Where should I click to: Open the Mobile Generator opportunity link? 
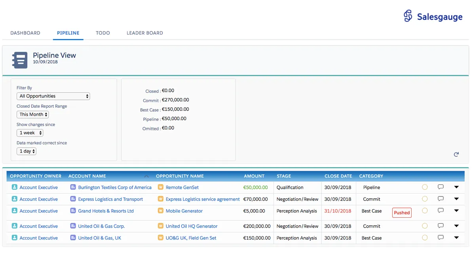[x=184, y=211]
